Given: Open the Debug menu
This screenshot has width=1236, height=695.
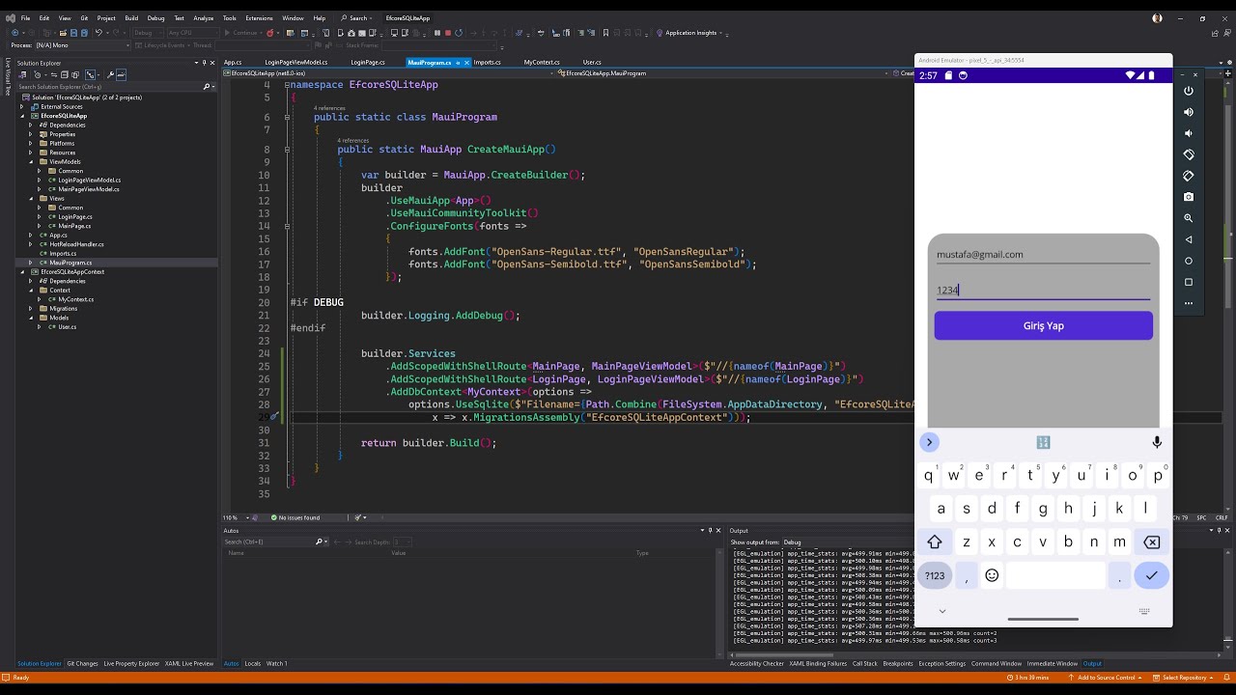Looking at the screenshot, I should tap(155, 18).
